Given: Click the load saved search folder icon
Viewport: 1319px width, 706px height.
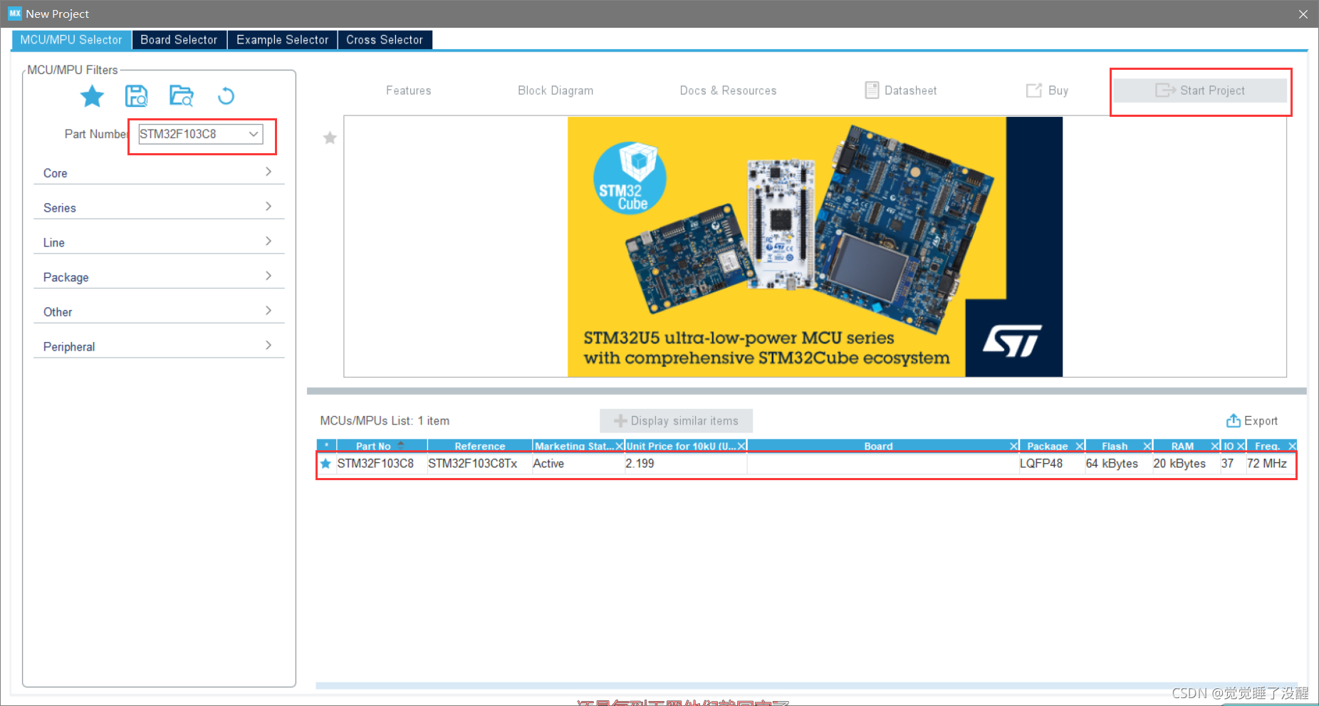Looking at the screenshot, I should [181, 95].
